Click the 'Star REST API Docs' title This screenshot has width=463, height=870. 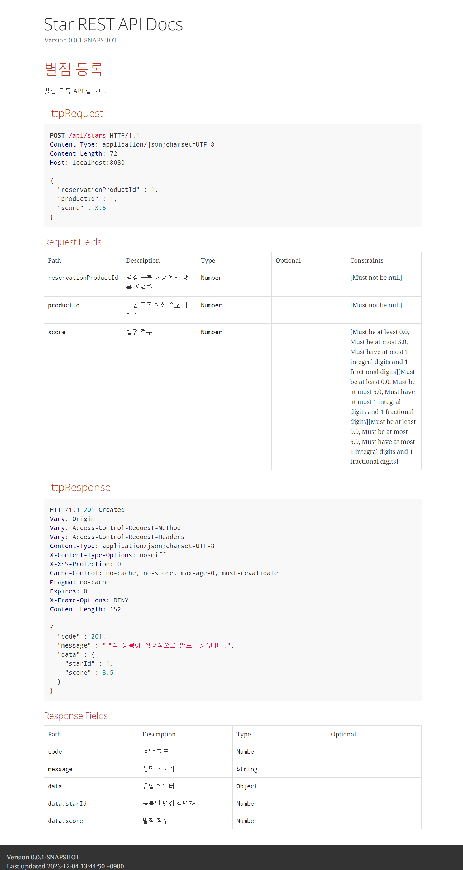pos(113,24)
